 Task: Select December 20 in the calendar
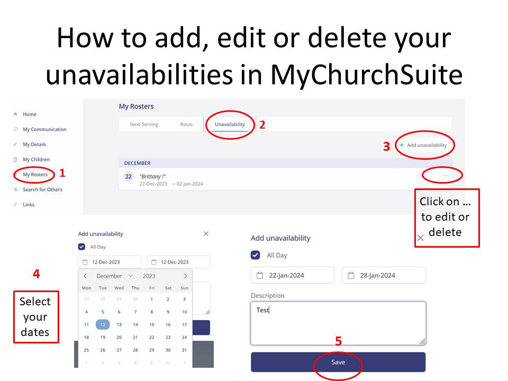(119, 337)
